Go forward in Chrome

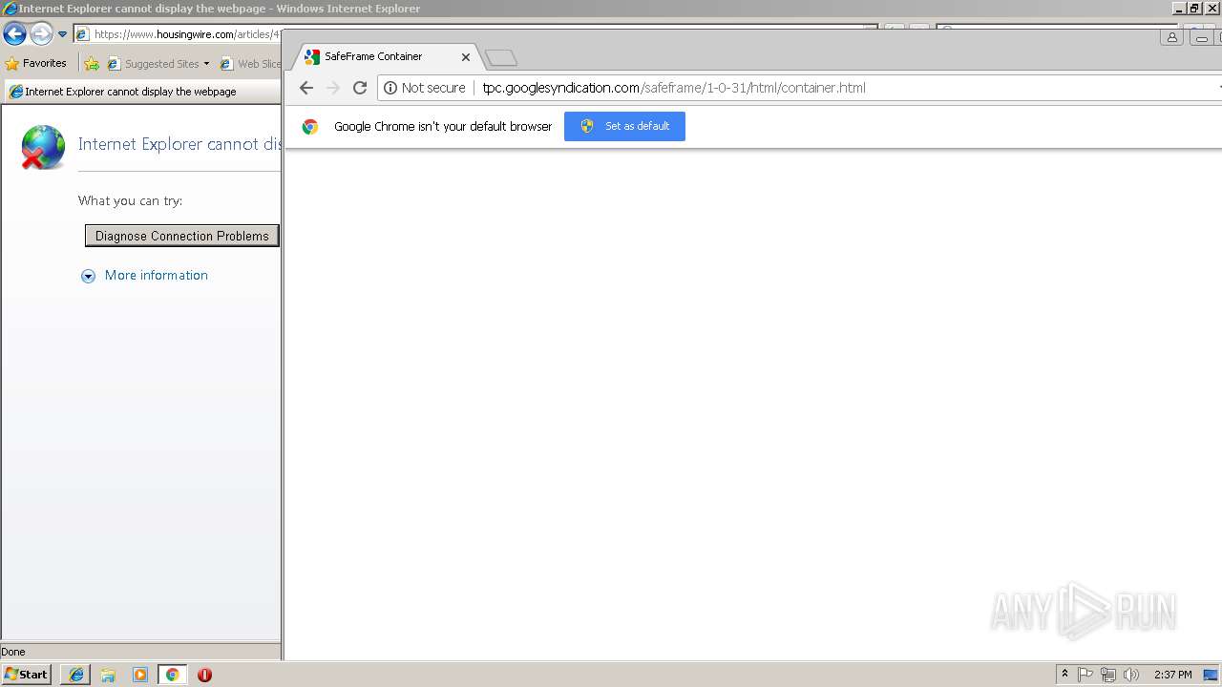click(x=333, y=88)
